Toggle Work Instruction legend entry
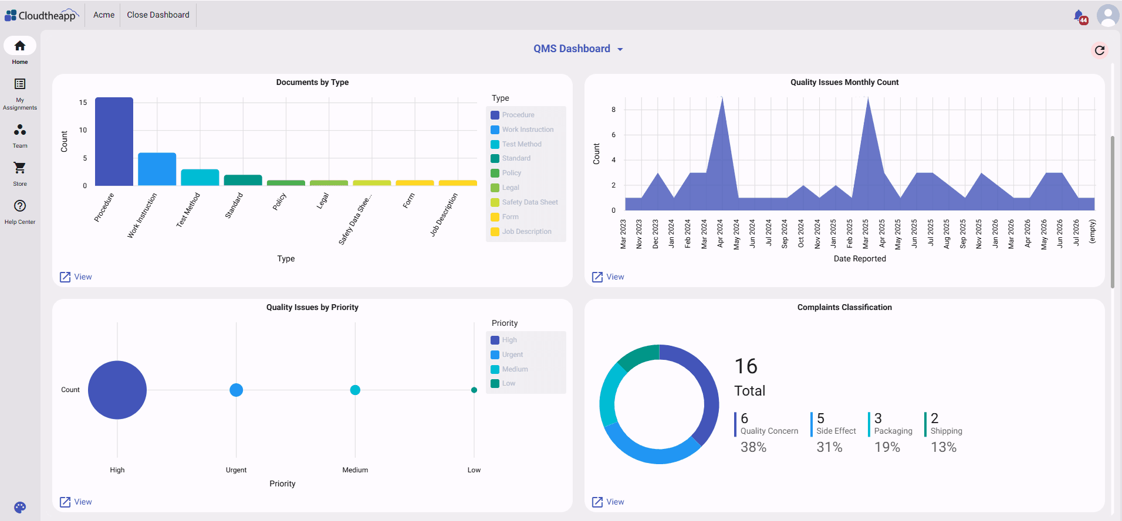This screenshot has height=521, width=1122. click(522, 130)
